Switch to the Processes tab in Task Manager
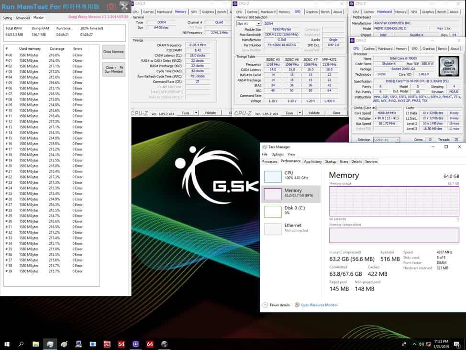The width and height of the screenshot is (466, 350). [x=270, y=161]
